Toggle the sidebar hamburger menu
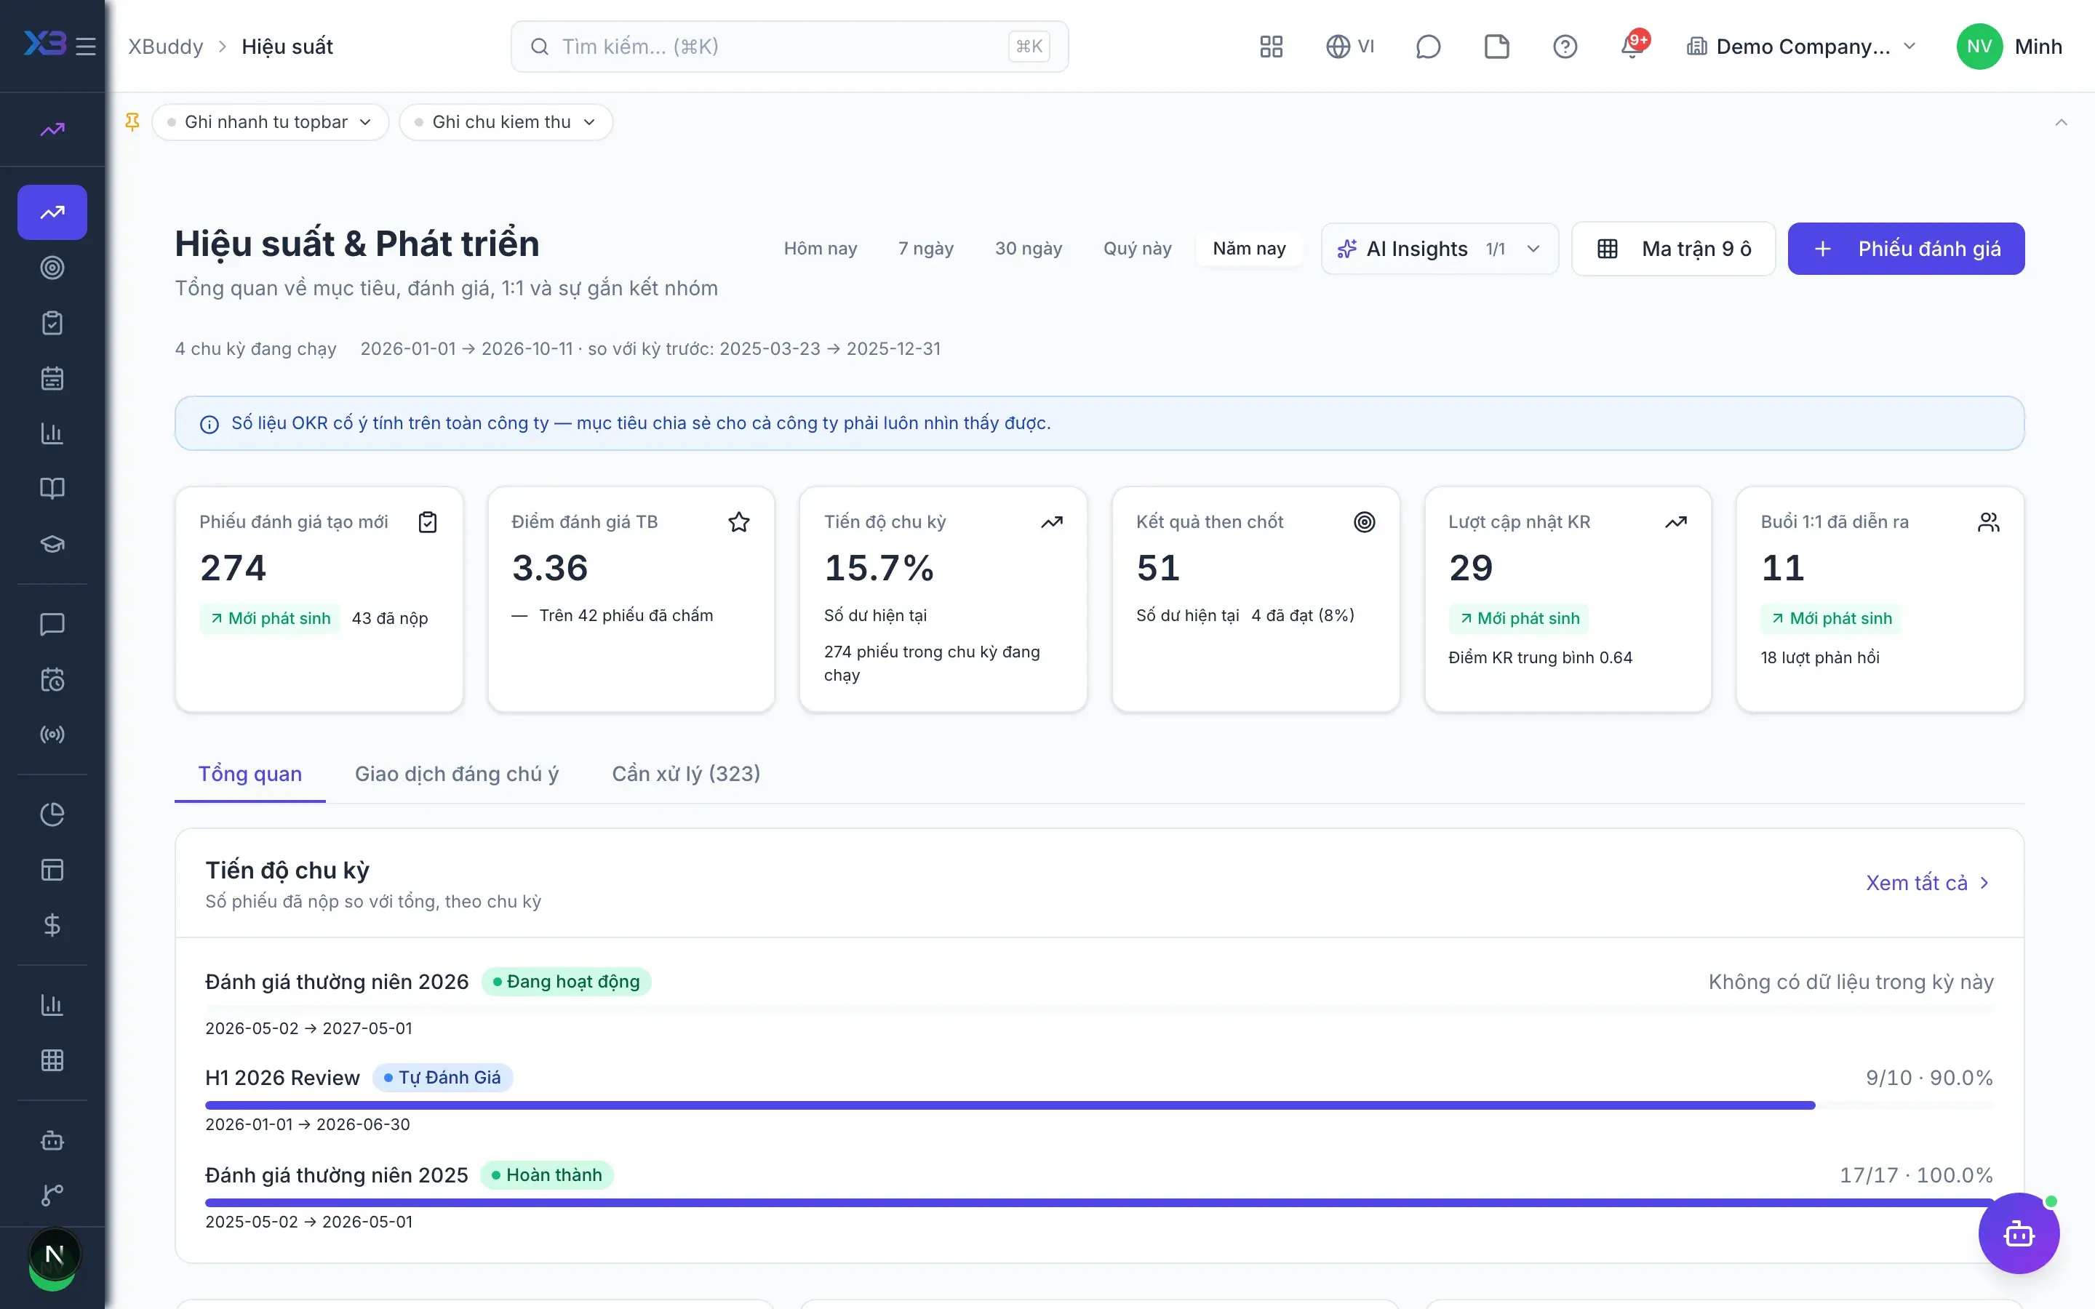This screenshot has height=1309, width=2095. tap(86, 47)
